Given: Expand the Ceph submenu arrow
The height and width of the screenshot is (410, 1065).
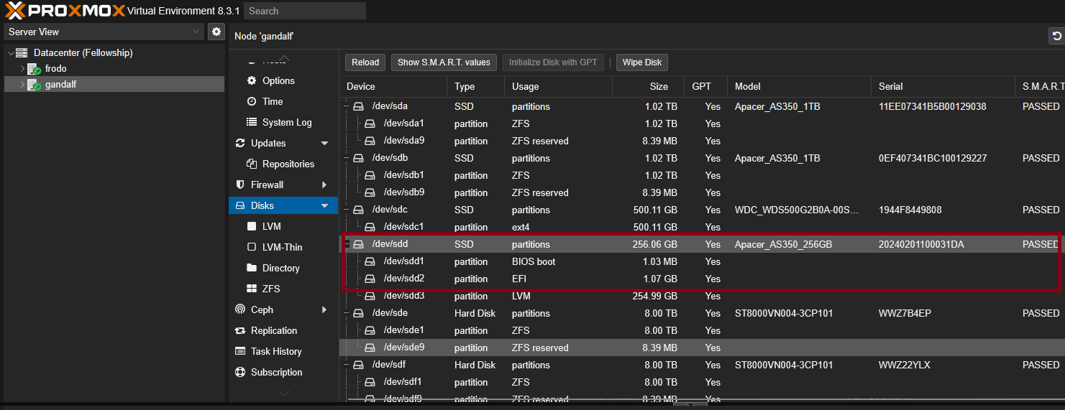Looking at the screenshot, I should pos(324,309).
